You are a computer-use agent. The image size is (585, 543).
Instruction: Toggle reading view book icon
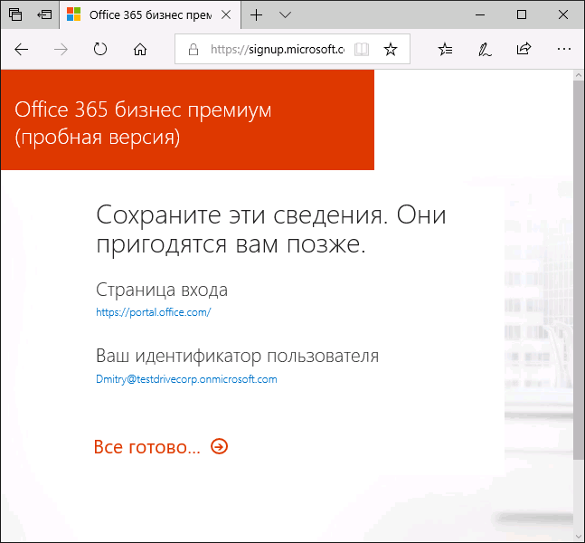(x=362, y=49)
